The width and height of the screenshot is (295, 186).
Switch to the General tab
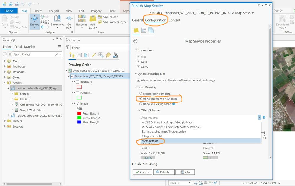point(137,20)
